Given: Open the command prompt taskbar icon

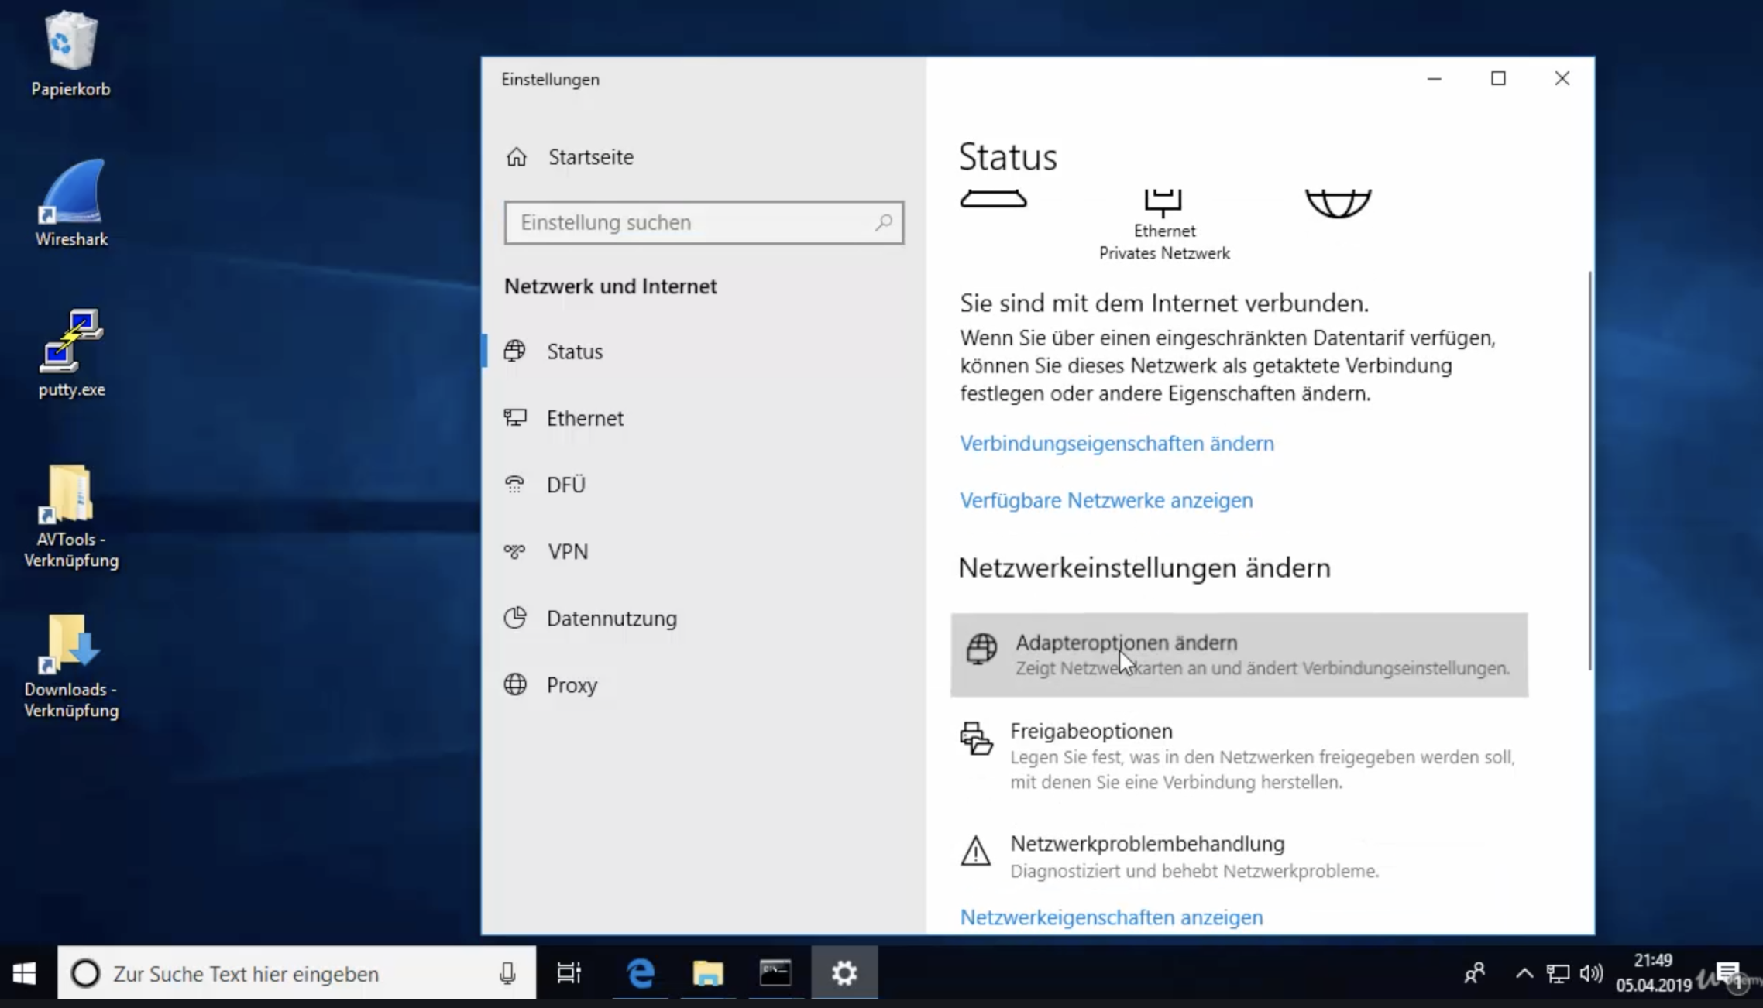Looking at the screenshot, I should click(775, 973).
